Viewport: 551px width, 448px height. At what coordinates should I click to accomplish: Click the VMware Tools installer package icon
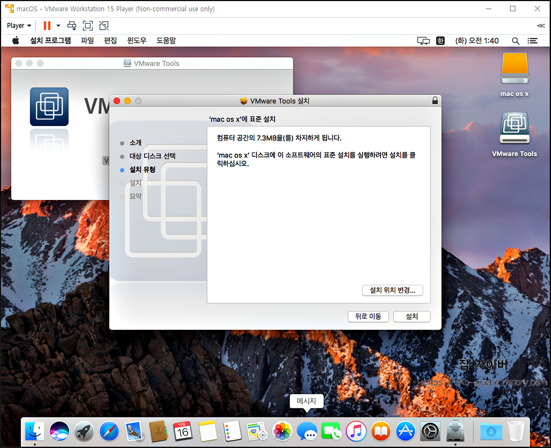49,107
